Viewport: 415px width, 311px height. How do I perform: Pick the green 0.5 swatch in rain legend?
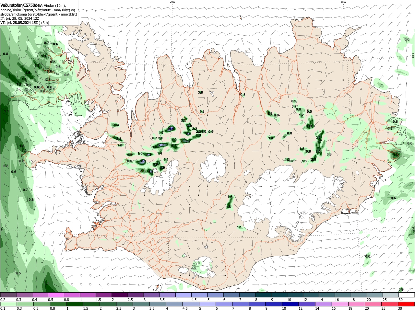pyautogui.click(x=41, y=304)
